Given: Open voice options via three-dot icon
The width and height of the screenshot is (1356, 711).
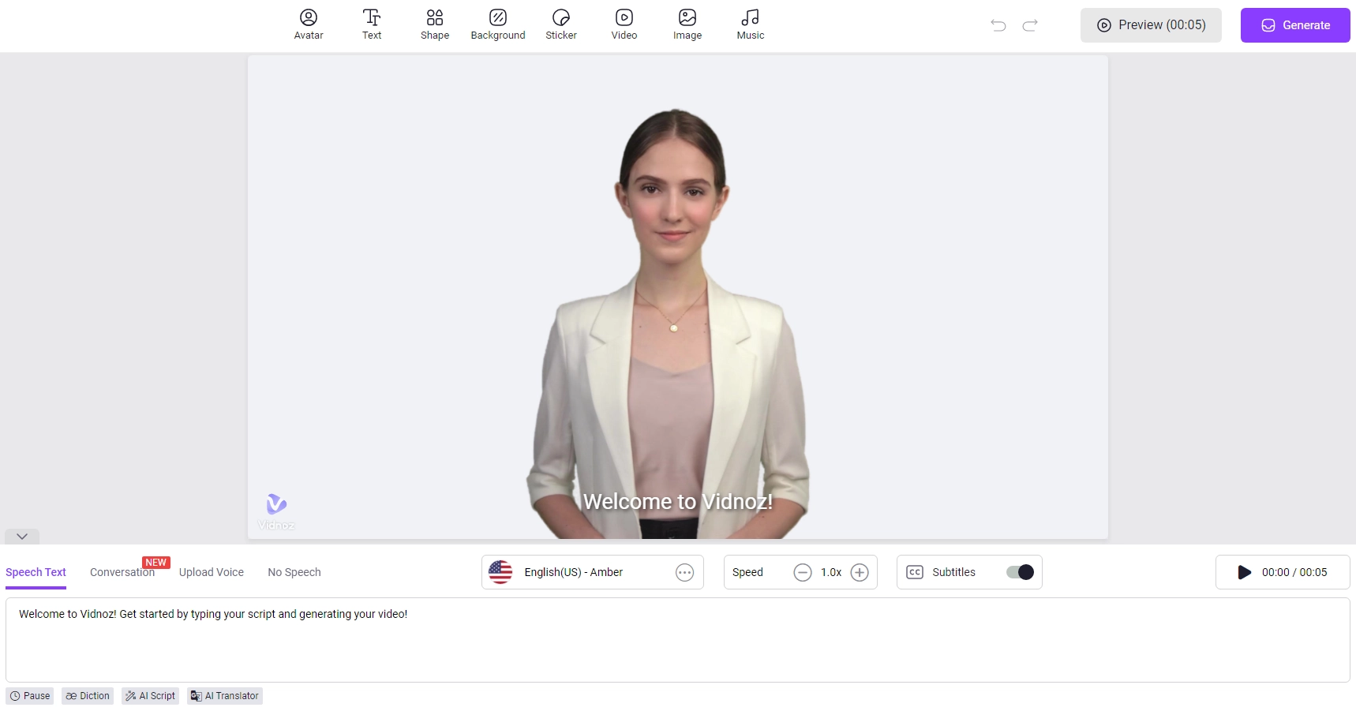Looking at the screenshot, I should pyautogui.click(x=684, y=572).
